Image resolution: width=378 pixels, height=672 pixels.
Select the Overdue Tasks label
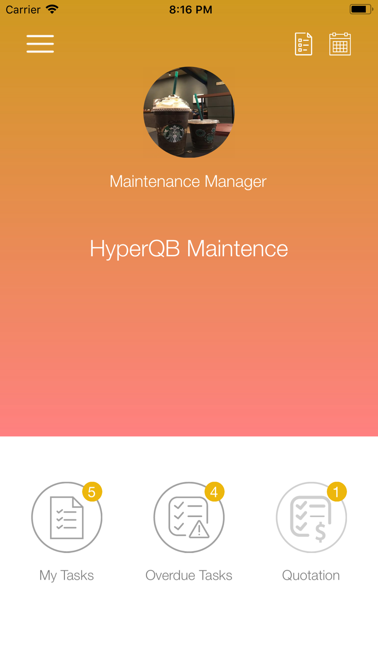coord(189,575)
